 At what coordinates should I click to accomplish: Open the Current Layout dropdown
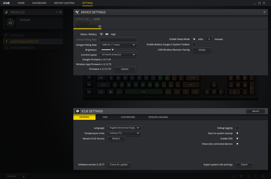pyautogui.click(x=119, y=54)
